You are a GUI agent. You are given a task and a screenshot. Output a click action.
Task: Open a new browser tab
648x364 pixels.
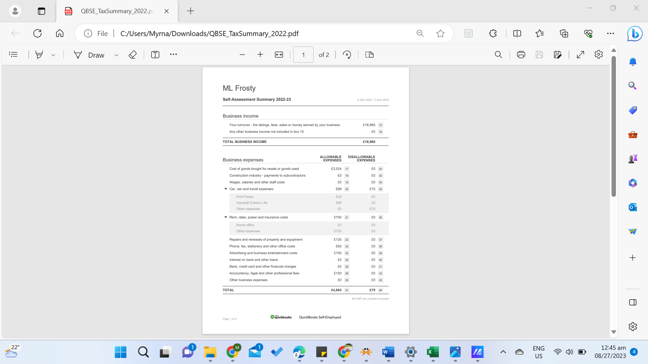tap(190, 11)
